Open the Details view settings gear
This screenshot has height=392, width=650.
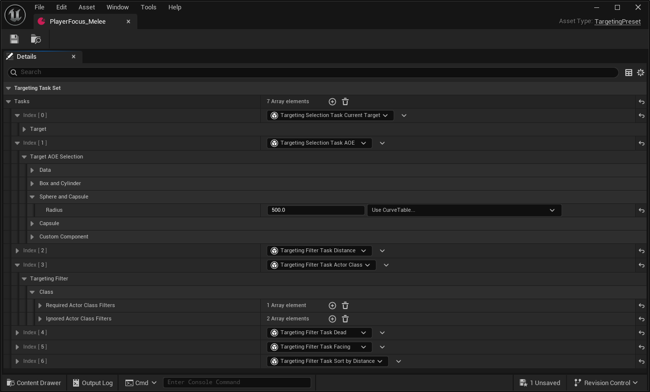[641, 73]
